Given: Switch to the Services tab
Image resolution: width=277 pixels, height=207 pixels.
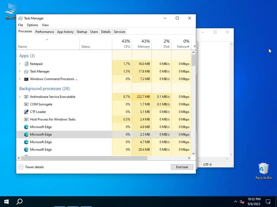Looking at the screenshot, I should pos(119,32).
